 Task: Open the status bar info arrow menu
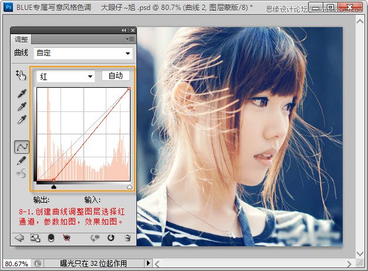click(x=148, y=263)
